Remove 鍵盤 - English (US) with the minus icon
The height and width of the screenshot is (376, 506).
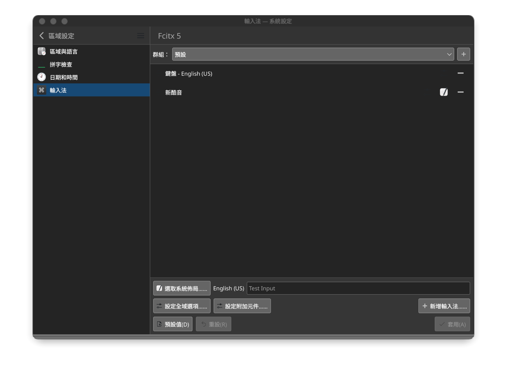coord(461,73)
